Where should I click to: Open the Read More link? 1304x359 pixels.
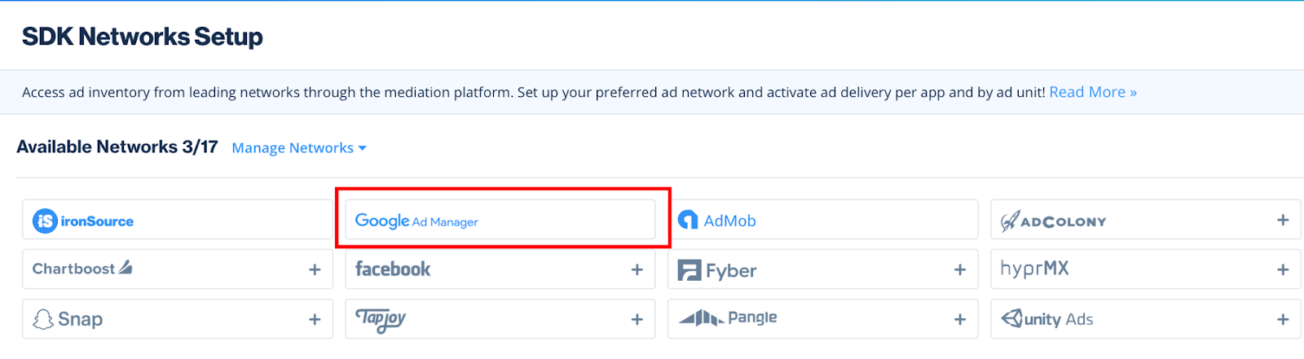1092,92
